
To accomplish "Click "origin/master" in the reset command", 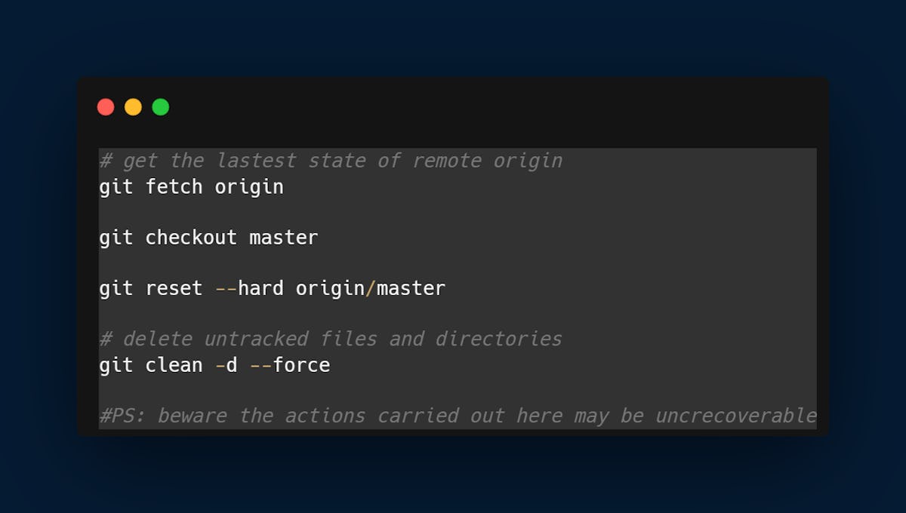I will tap(370, 288).
